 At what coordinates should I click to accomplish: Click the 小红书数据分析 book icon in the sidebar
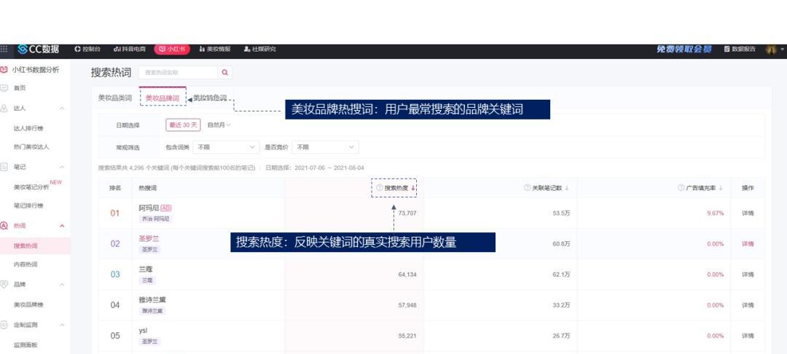(x=4, y=70)
